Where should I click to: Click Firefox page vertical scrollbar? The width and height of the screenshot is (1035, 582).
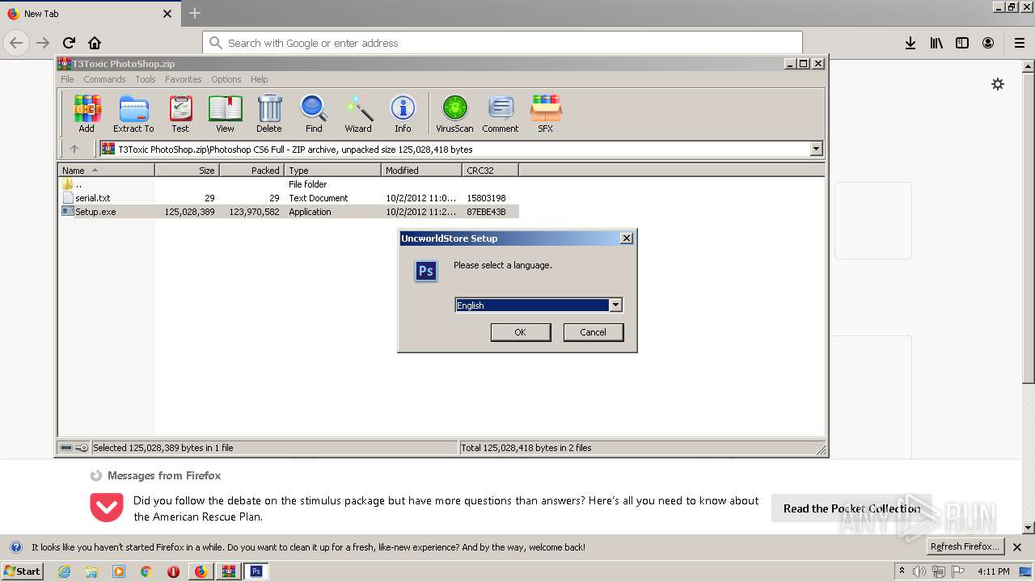1029,295
